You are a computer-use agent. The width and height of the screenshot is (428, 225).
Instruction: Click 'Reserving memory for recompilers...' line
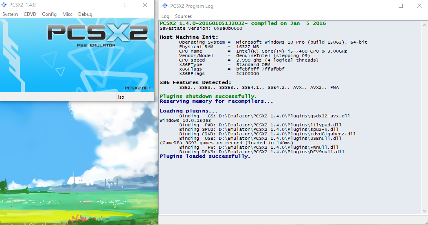click(x=216, y=101)
